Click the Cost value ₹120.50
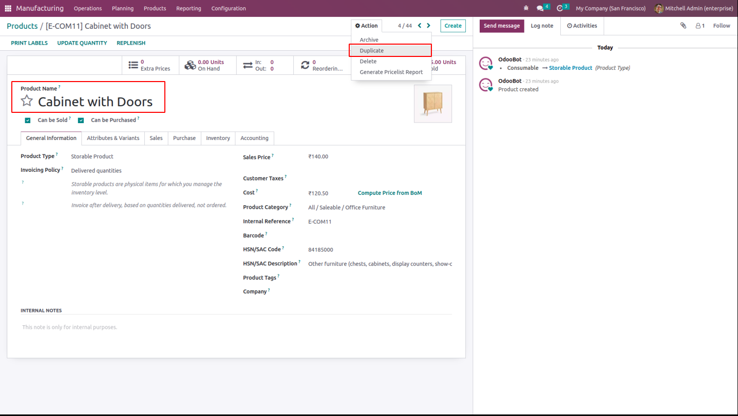 (x=318, y=193)
